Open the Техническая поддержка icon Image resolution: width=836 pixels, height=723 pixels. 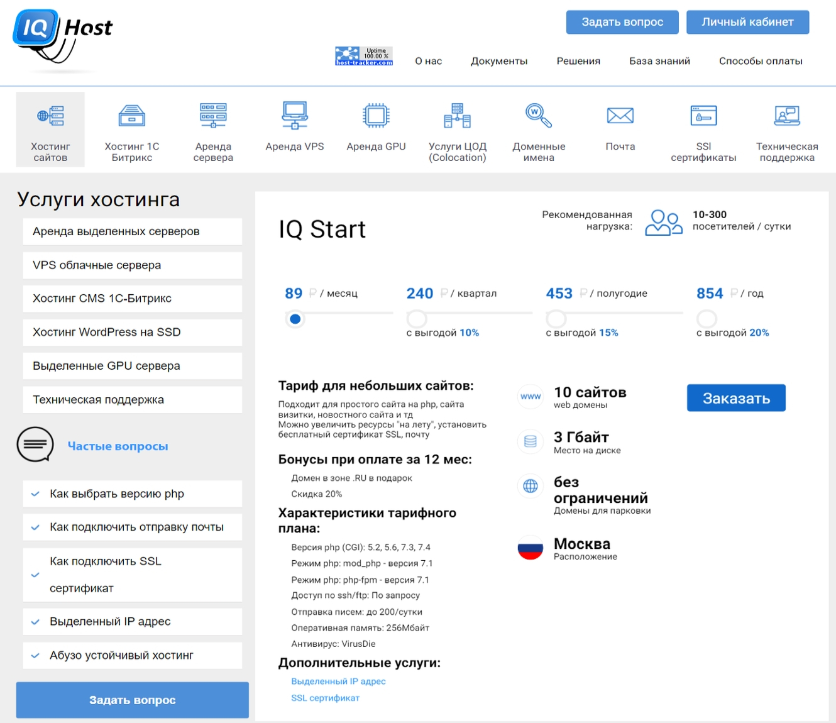[787, 116]
